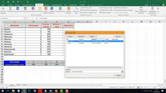
Task: Click Windows Start button
Action: tap(2, 91)
